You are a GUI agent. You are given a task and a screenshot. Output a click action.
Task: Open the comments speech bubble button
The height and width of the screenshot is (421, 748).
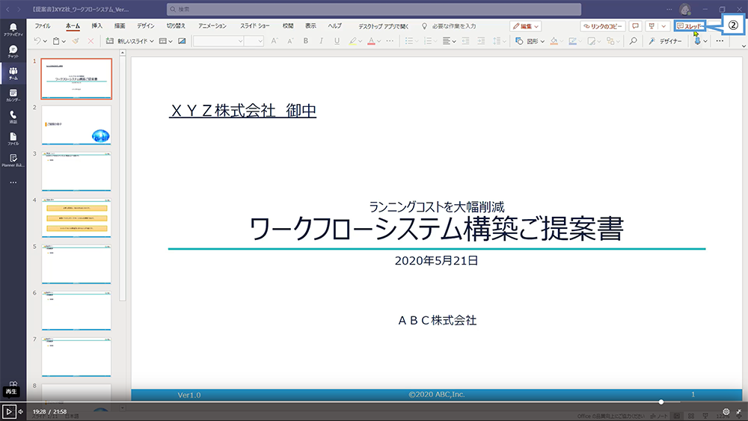635,26
